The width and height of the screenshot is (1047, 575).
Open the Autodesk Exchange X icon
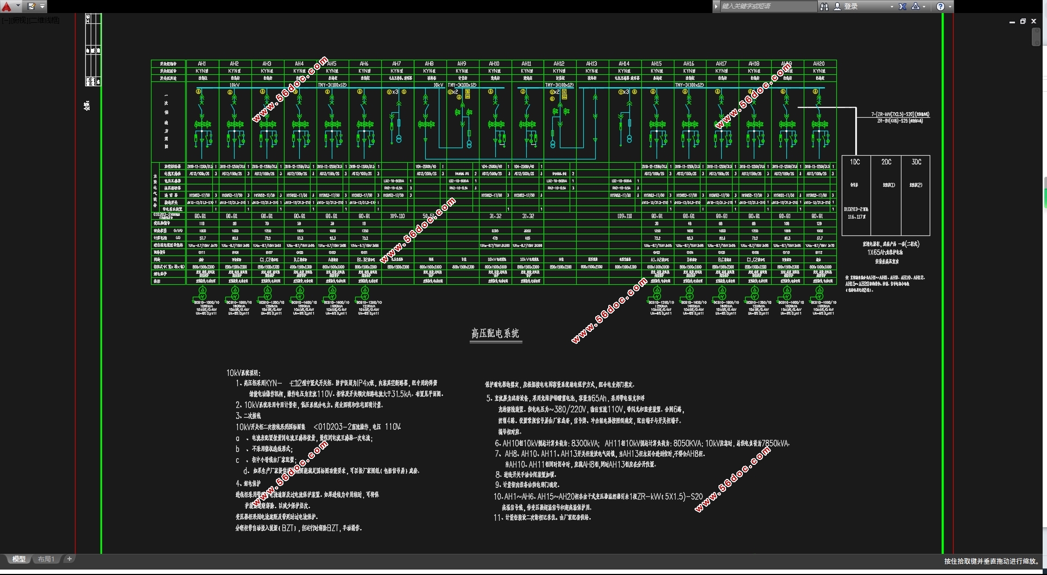tap(903, 7)
